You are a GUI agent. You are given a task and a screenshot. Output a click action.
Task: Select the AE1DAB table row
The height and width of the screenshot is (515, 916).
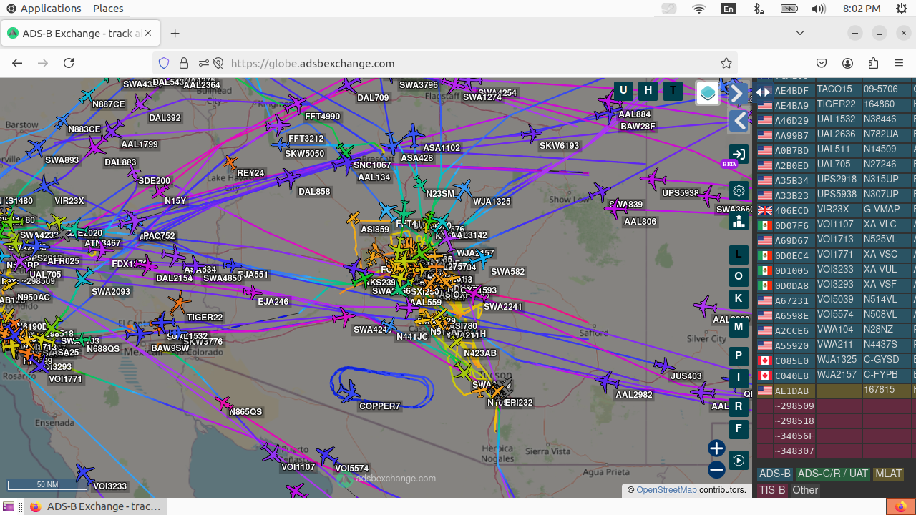coord(836,391)
